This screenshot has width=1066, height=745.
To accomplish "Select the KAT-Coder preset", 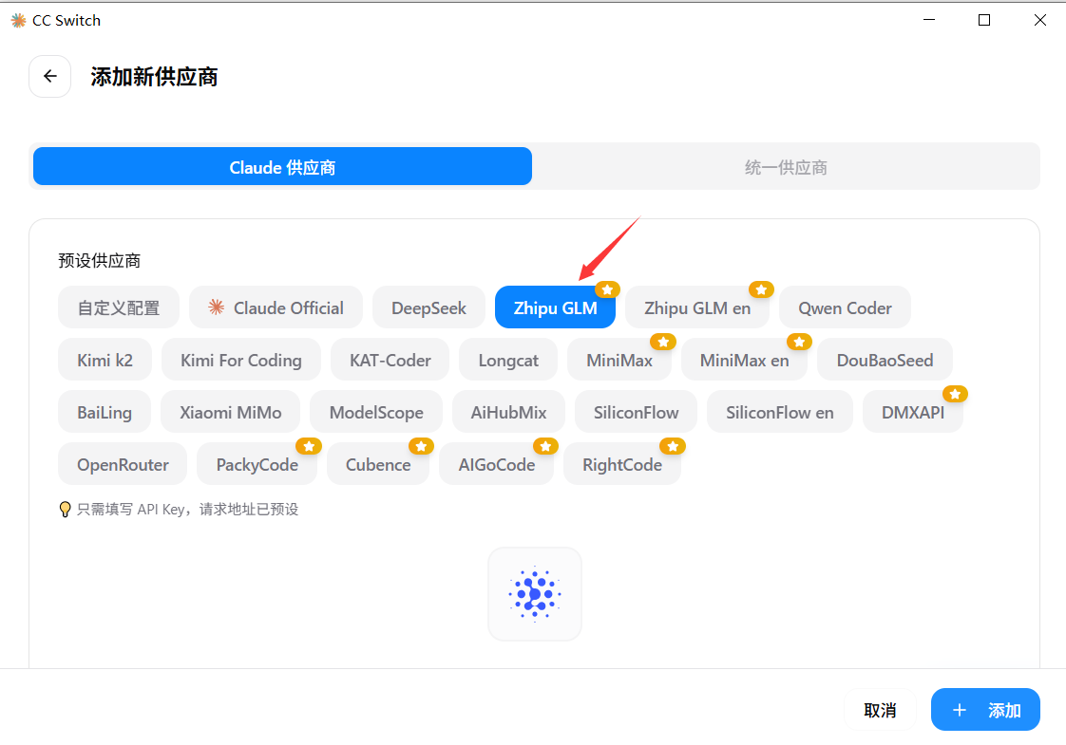I will coord(390,360).
